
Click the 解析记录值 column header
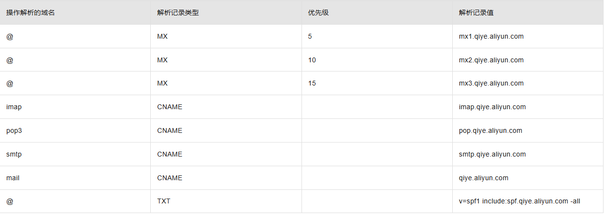pos(476,13)
